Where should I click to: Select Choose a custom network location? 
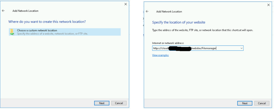click(x=65, y=32)
